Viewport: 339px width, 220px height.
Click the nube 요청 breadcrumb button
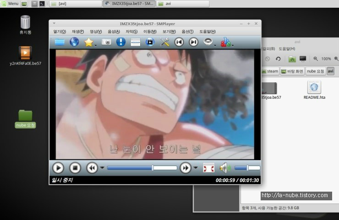click(x=316, y=71)
